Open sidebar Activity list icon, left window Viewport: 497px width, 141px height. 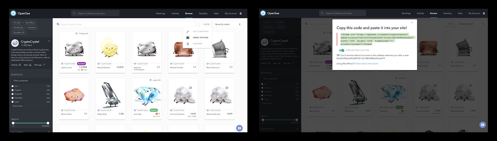pos(20,65)
